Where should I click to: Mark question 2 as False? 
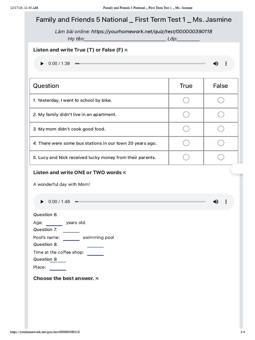click(221, 115)
